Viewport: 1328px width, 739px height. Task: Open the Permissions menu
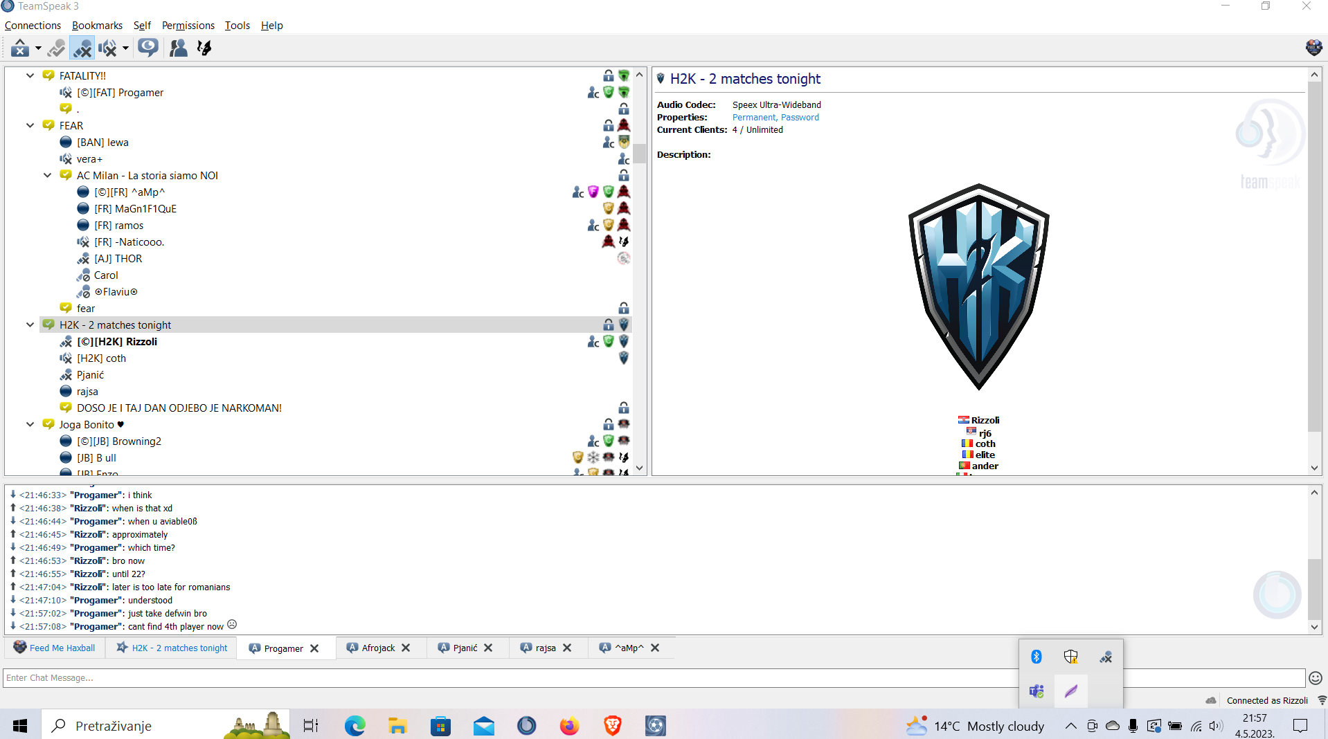[188, 26]
